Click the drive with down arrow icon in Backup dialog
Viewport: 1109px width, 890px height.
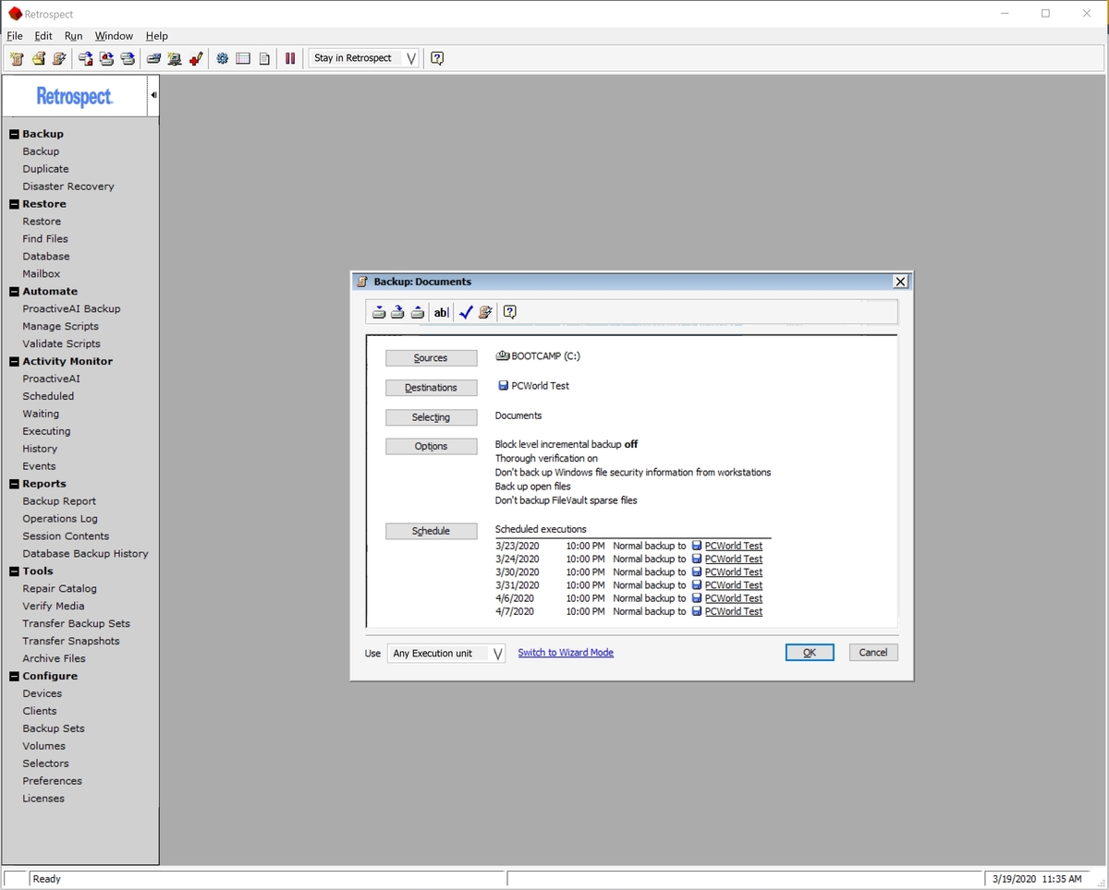pos(379,312)
